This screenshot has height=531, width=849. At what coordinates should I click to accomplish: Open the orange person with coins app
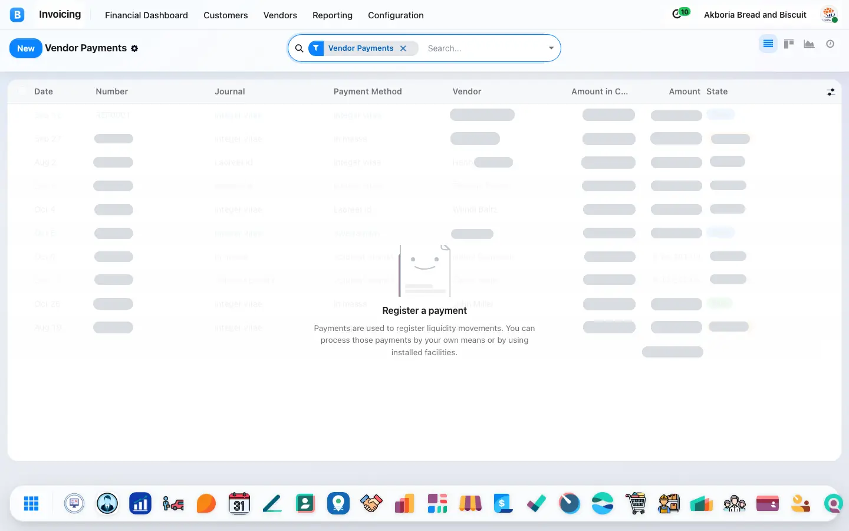[x=801, y=503]
